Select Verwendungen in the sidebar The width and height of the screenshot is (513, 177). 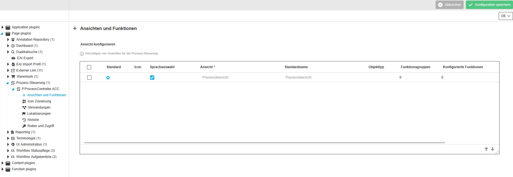[39, 107]
